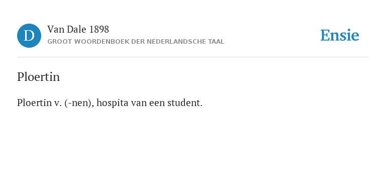Image resolution: width=386 pixels, height=193 pixels.
Task: Click the abbreviation v. after Ploertin
Action: tap(58, 103)
